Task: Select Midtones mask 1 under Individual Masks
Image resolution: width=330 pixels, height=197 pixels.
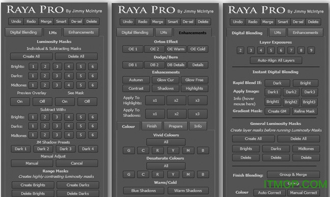Action: point(33,85)
